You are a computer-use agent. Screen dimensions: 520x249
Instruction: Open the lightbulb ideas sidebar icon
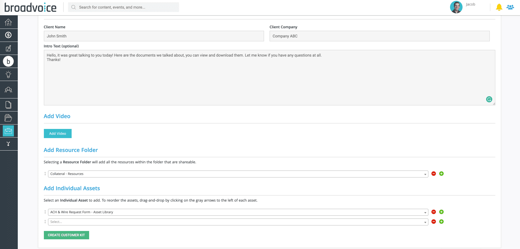coord(8,74)
